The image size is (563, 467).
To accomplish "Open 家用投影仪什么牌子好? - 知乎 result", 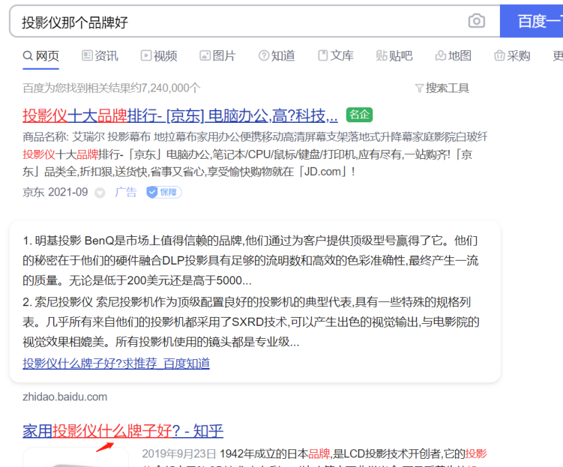I will 123,431.
